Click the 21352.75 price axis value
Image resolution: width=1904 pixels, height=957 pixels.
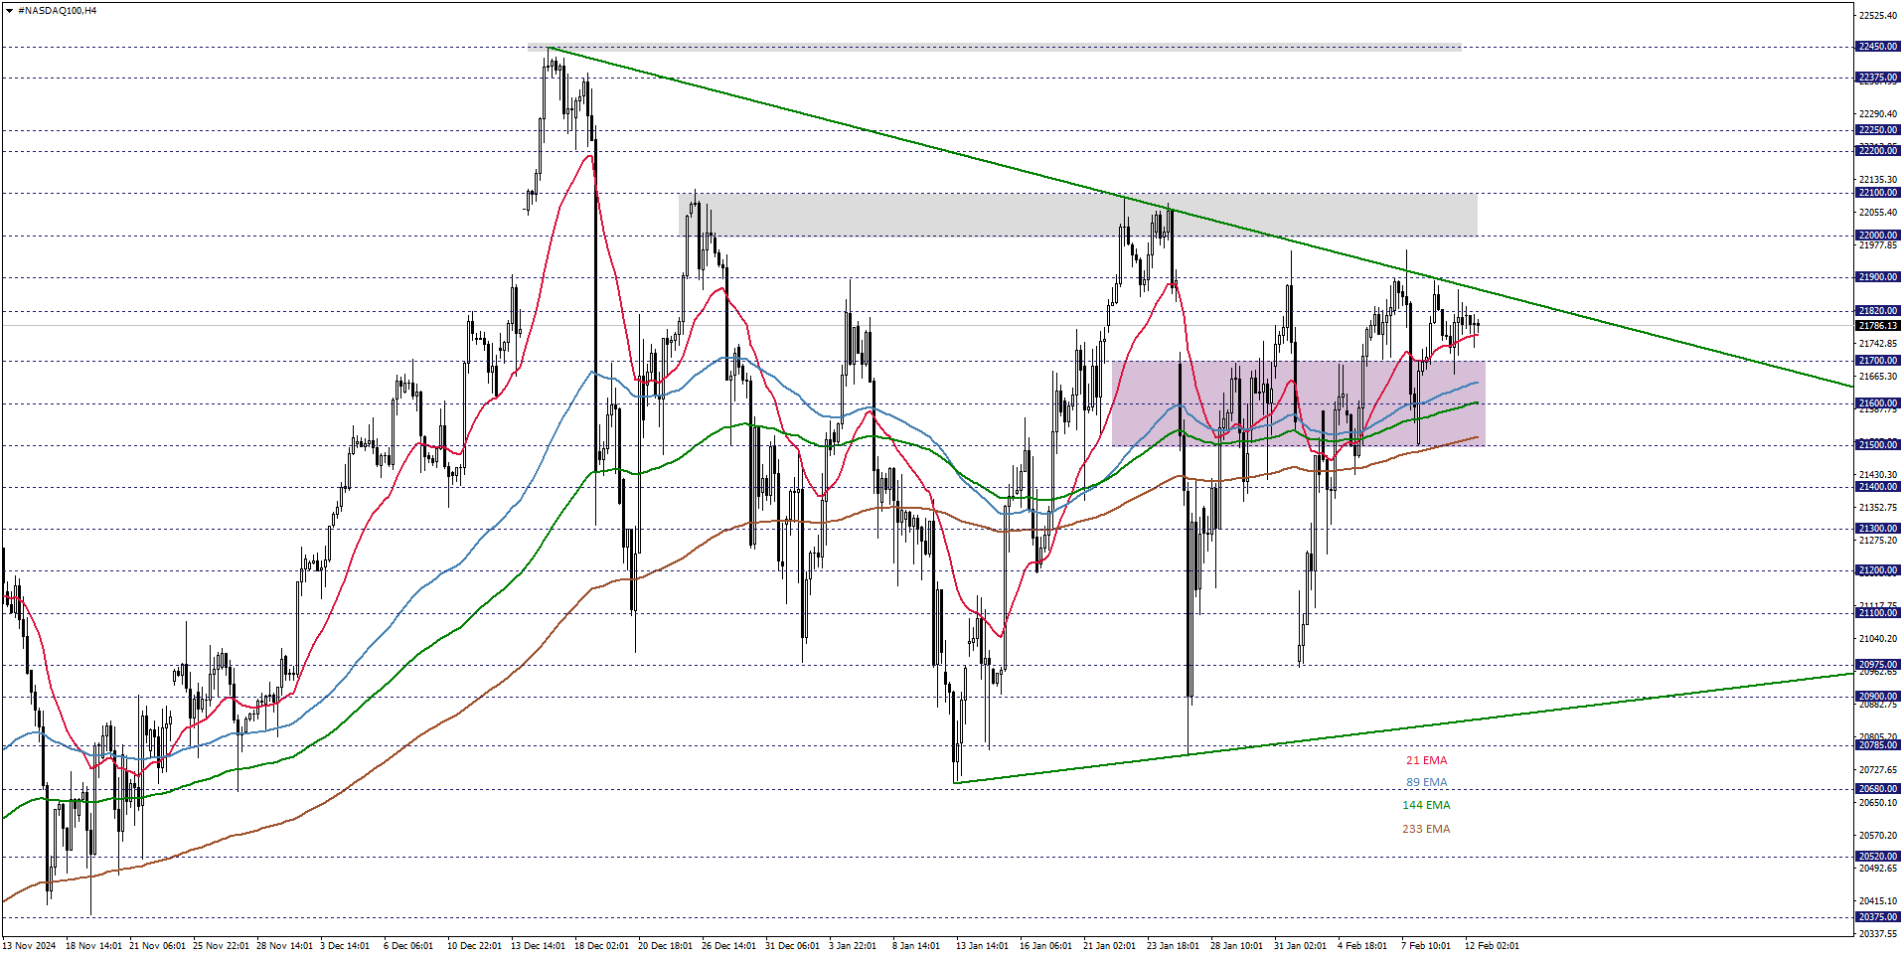pyautogui.click(x=1878, y=508)
